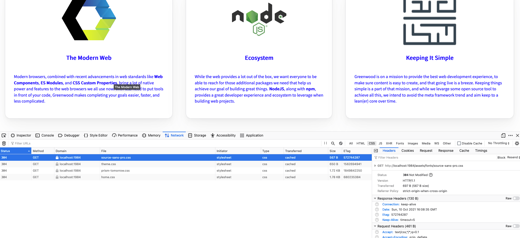Open the Resend dropdown menu

coord(513,157)
